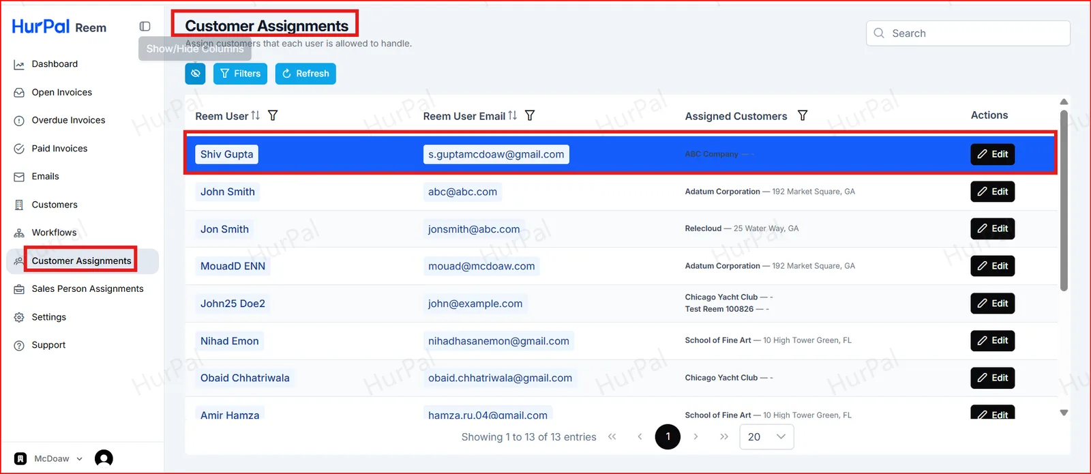Click the Shiv Gupta user name

point(226,154)
